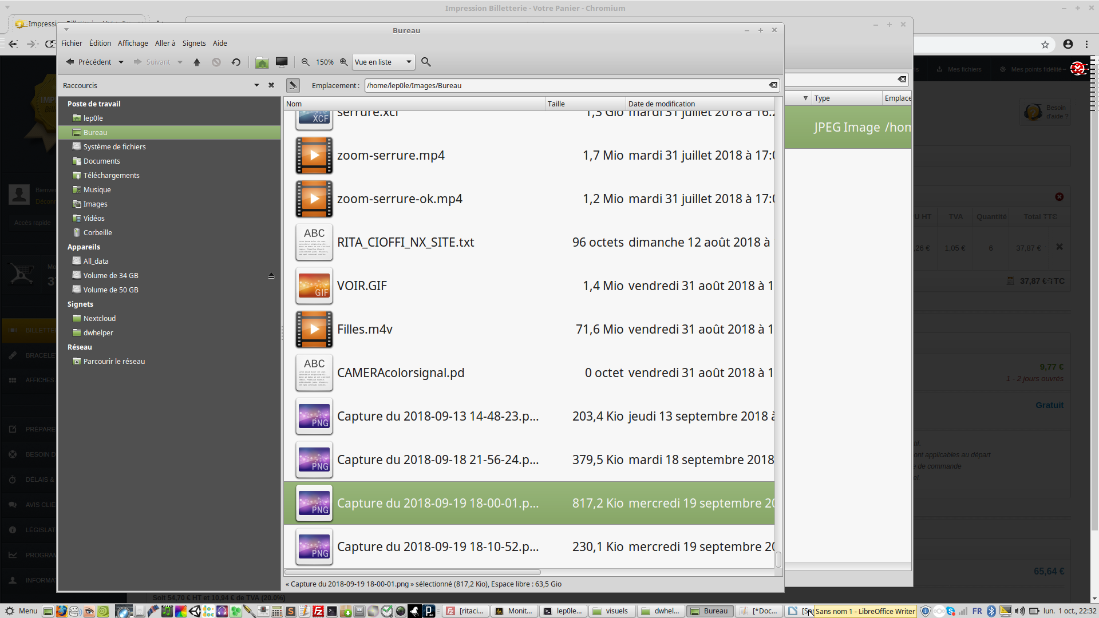
Task: Open the Signets menu
Action: pos(193,43)
